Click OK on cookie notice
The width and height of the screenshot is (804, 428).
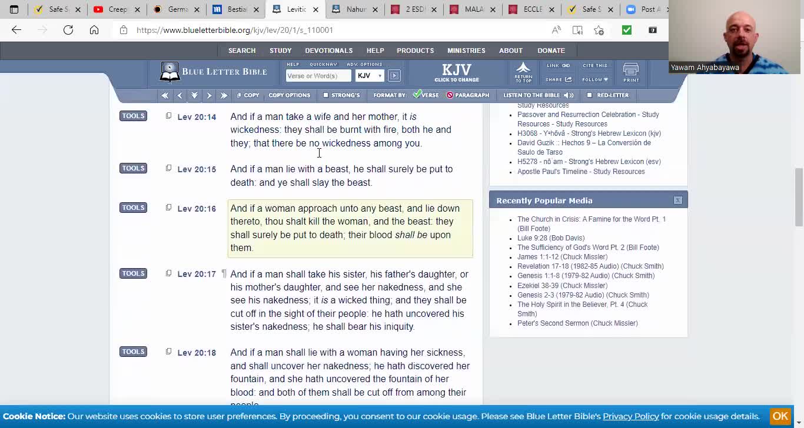(x=780, y=416)
